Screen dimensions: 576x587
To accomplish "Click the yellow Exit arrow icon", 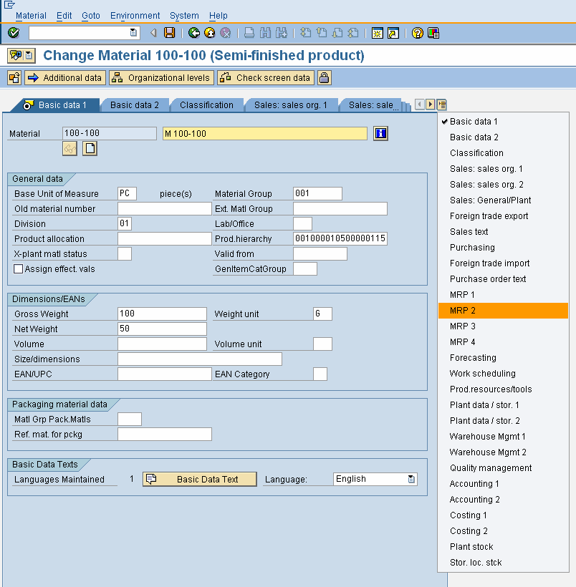I will tap(209, 33).
